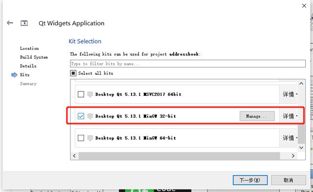Viewport: 313px width, 192px height.
Task: Close the Qt Widgets Application dialog
Action: [x=304, y=6]
